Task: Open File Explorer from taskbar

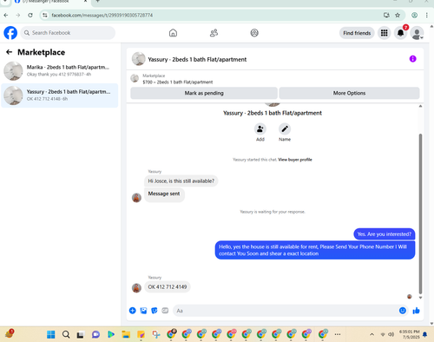Action: 126,334
